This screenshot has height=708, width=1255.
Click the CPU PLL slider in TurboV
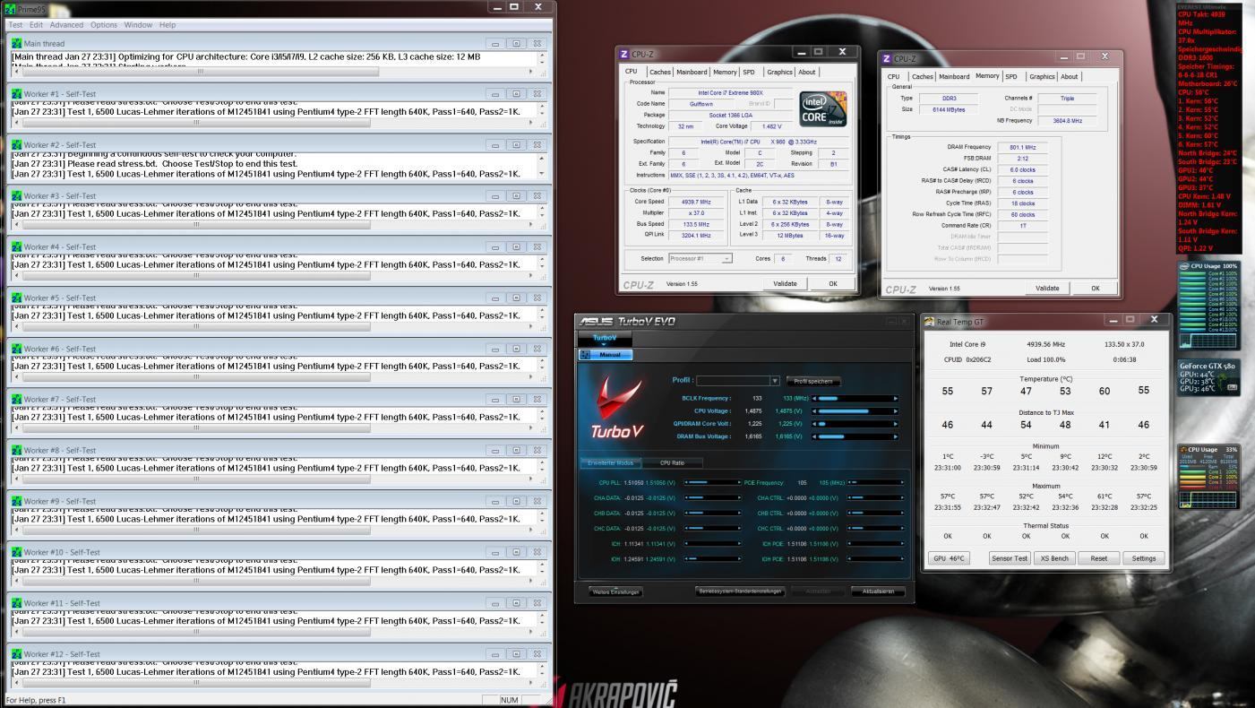(x=712, y=482)
